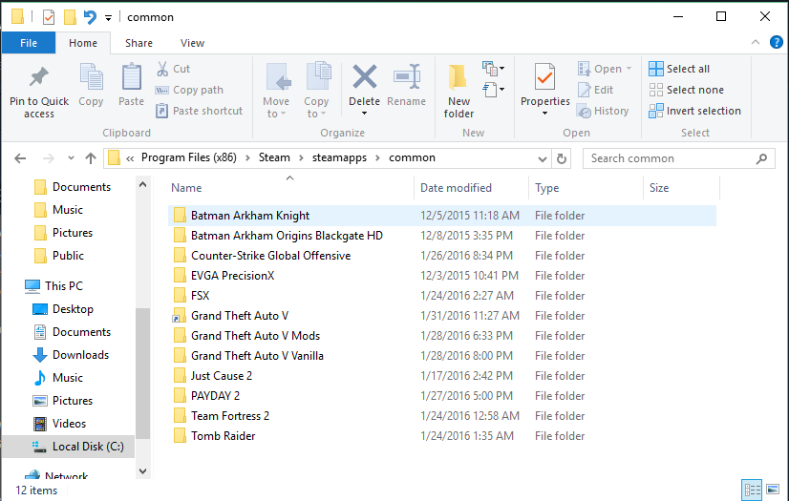Click the History ribbon command
Image resolution: width=789 pixels, height=501 pixels.
coord(603,111)
